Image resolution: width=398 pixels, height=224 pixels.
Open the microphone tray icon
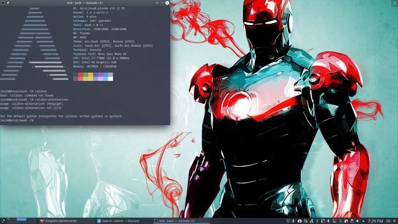293,221
